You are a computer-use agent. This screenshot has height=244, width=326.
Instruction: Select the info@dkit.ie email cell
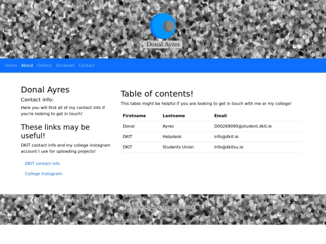tap(226, 137)
